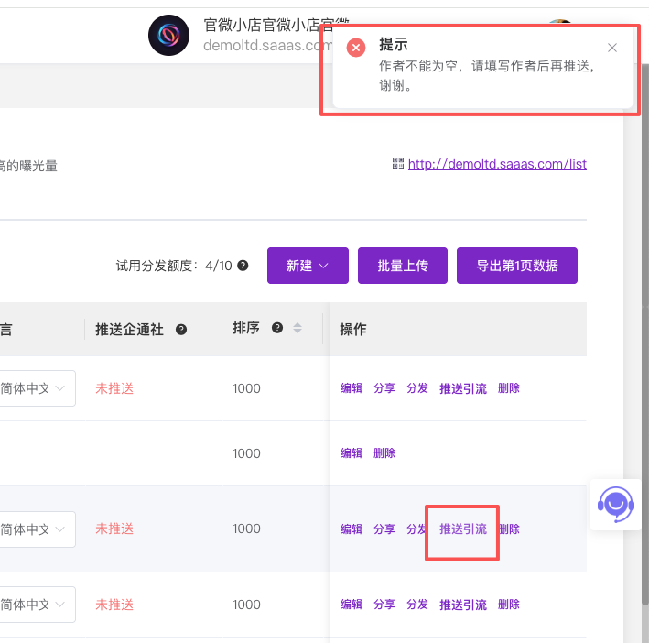This screenshot has width=649, height=643.
Task: Click the 批量上传 button
Action: point(403,266)
